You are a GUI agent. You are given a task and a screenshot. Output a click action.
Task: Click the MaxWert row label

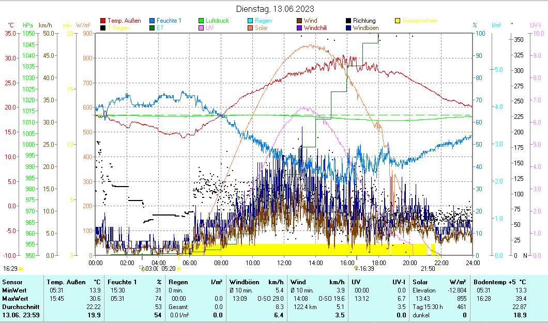click(16, 299)
